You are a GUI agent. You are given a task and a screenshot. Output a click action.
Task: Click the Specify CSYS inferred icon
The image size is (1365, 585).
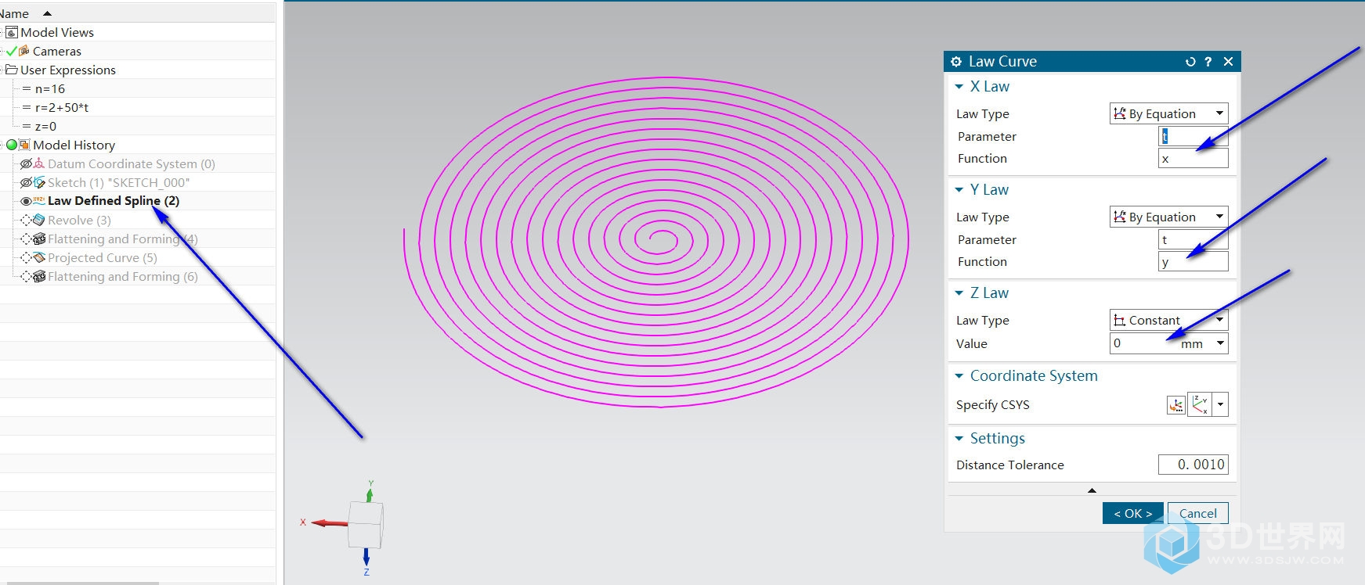1199,404
